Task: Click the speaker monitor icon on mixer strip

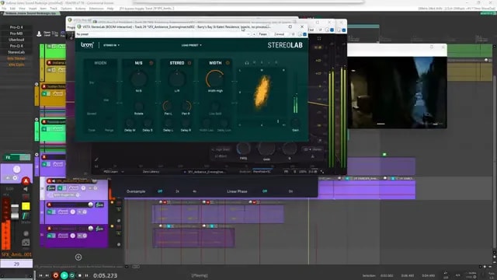Action: click(x=26, y=189)
